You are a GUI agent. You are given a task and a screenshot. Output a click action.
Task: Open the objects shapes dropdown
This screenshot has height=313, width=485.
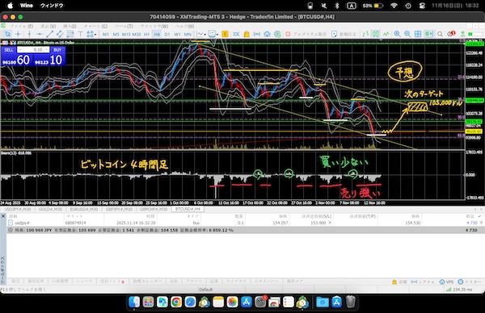click(x=91, y=34)
